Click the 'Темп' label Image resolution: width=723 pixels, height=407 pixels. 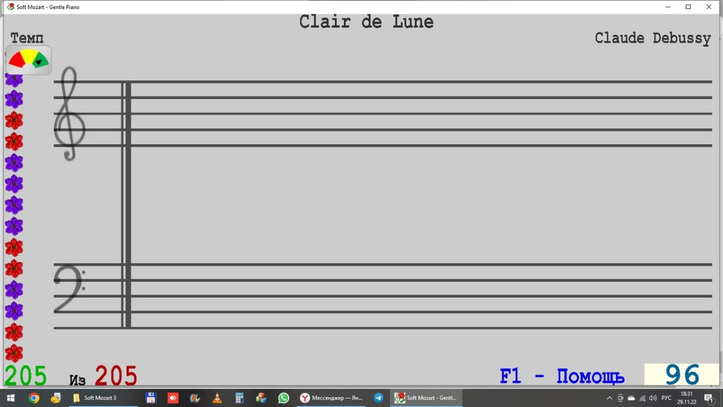point(27,38)
